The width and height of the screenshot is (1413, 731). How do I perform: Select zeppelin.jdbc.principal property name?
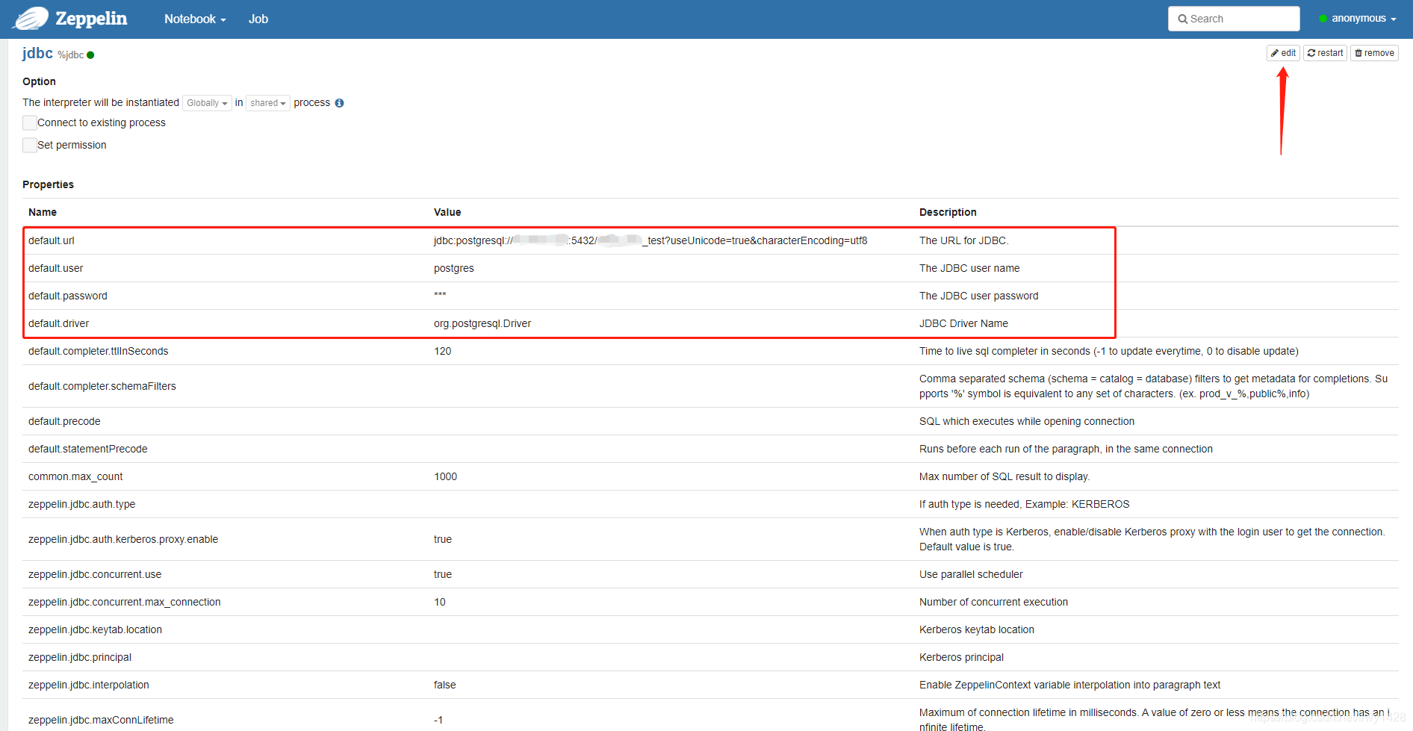click(80, 657)
